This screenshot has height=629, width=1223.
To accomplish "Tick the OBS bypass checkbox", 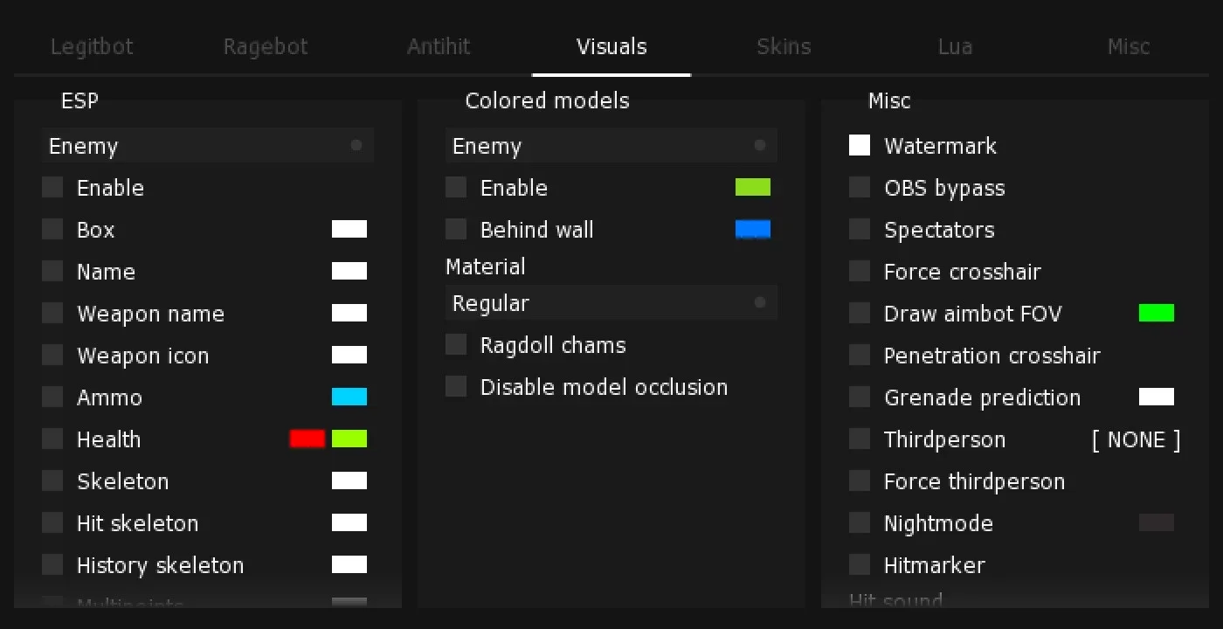I will [x=860, y=188].
